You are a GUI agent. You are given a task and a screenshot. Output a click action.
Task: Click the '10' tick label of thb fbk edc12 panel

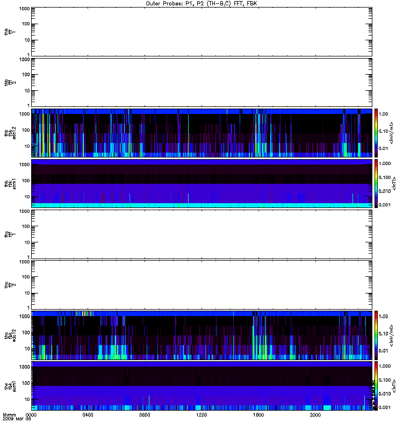(27, 146)
